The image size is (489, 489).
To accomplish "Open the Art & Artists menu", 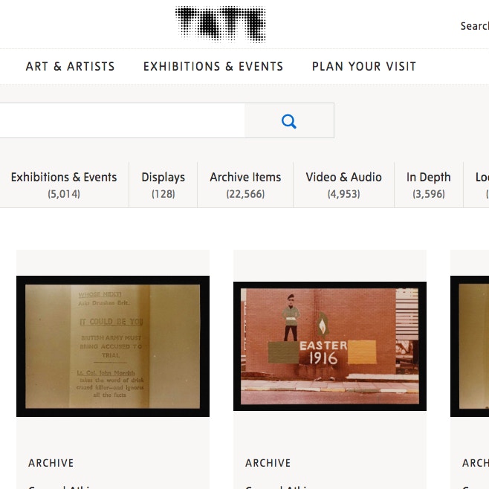I will pos(70,66).
